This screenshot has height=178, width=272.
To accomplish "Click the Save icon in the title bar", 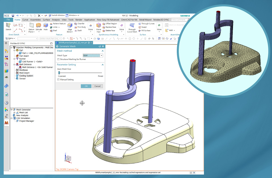I will tap(13, 16).
